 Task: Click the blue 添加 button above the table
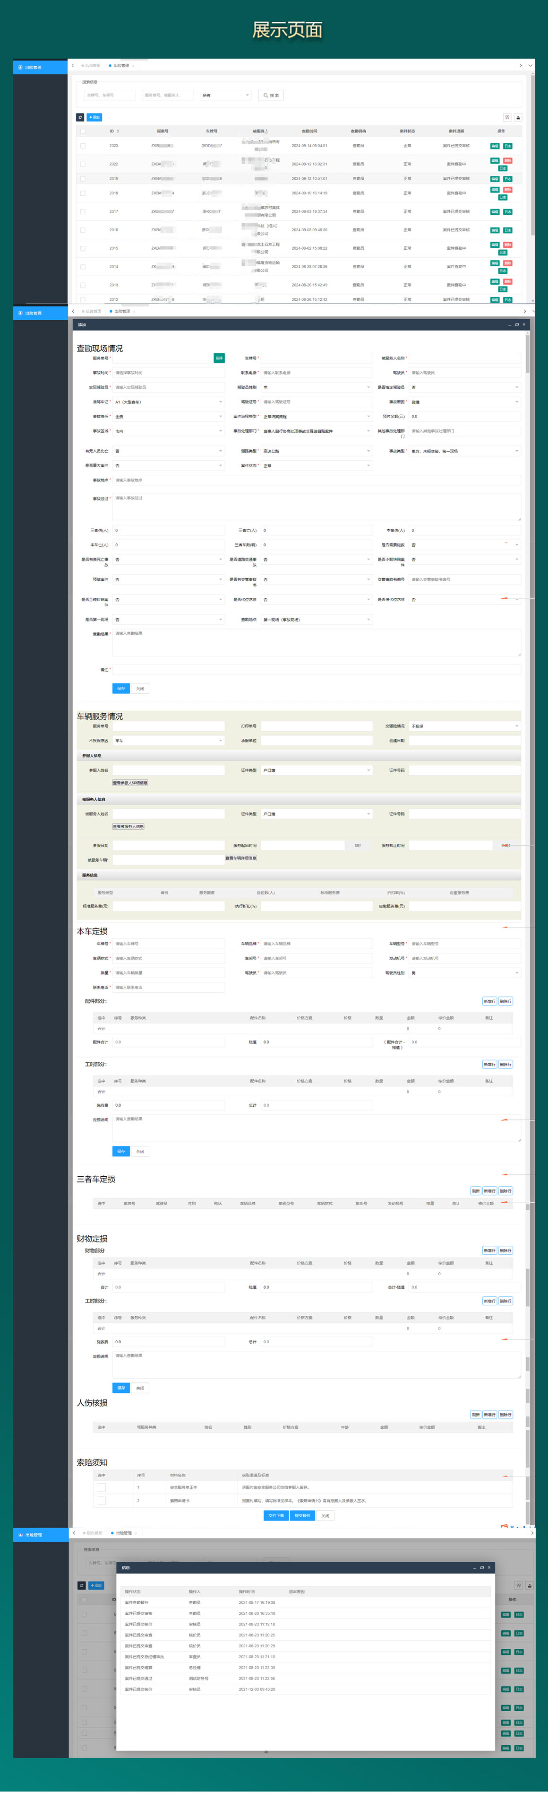(94, 117)
